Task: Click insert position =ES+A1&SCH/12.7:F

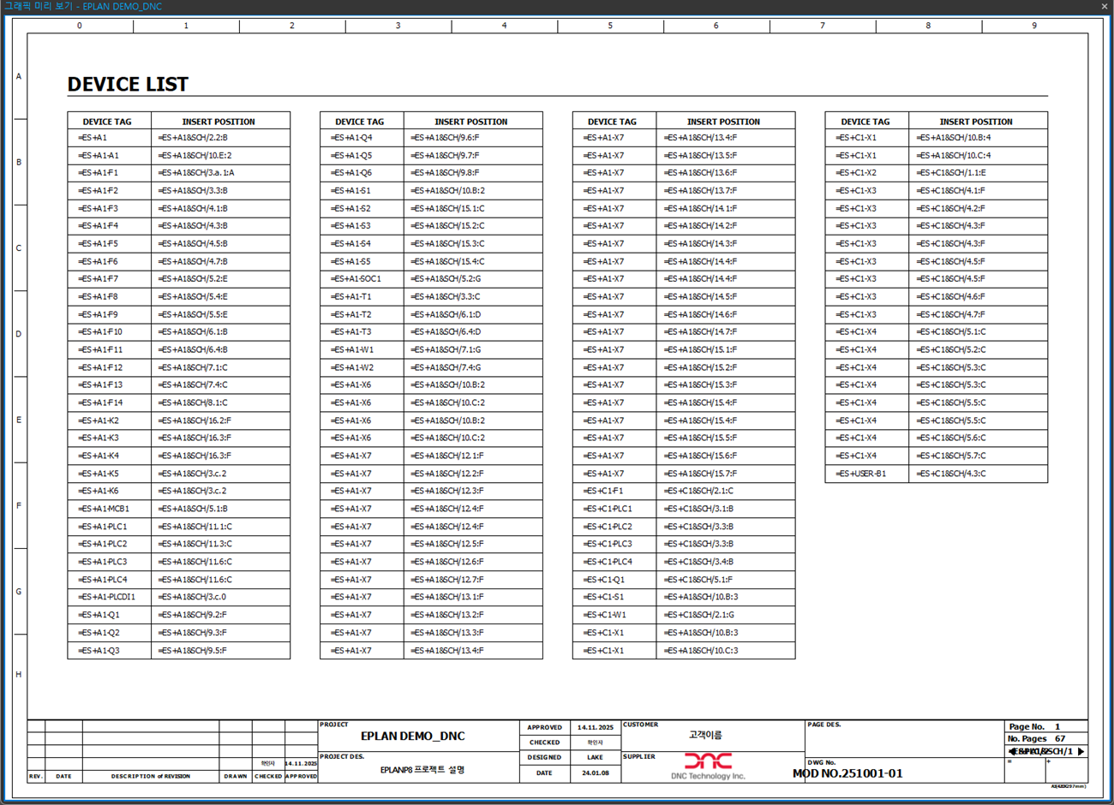Action: point(447,580)
